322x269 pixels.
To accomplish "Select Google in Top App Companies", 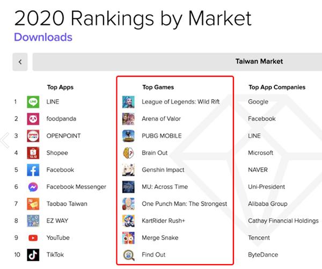I will pyautogui.click(x=258, y=101).
